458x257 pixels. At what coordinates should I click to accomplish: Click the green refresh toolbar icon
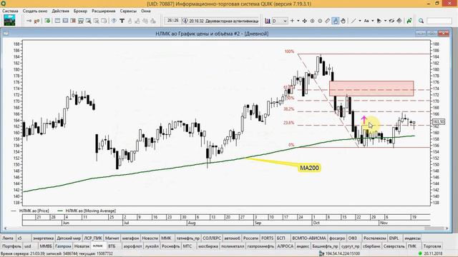pyautogui.click(x=47, y=21)
